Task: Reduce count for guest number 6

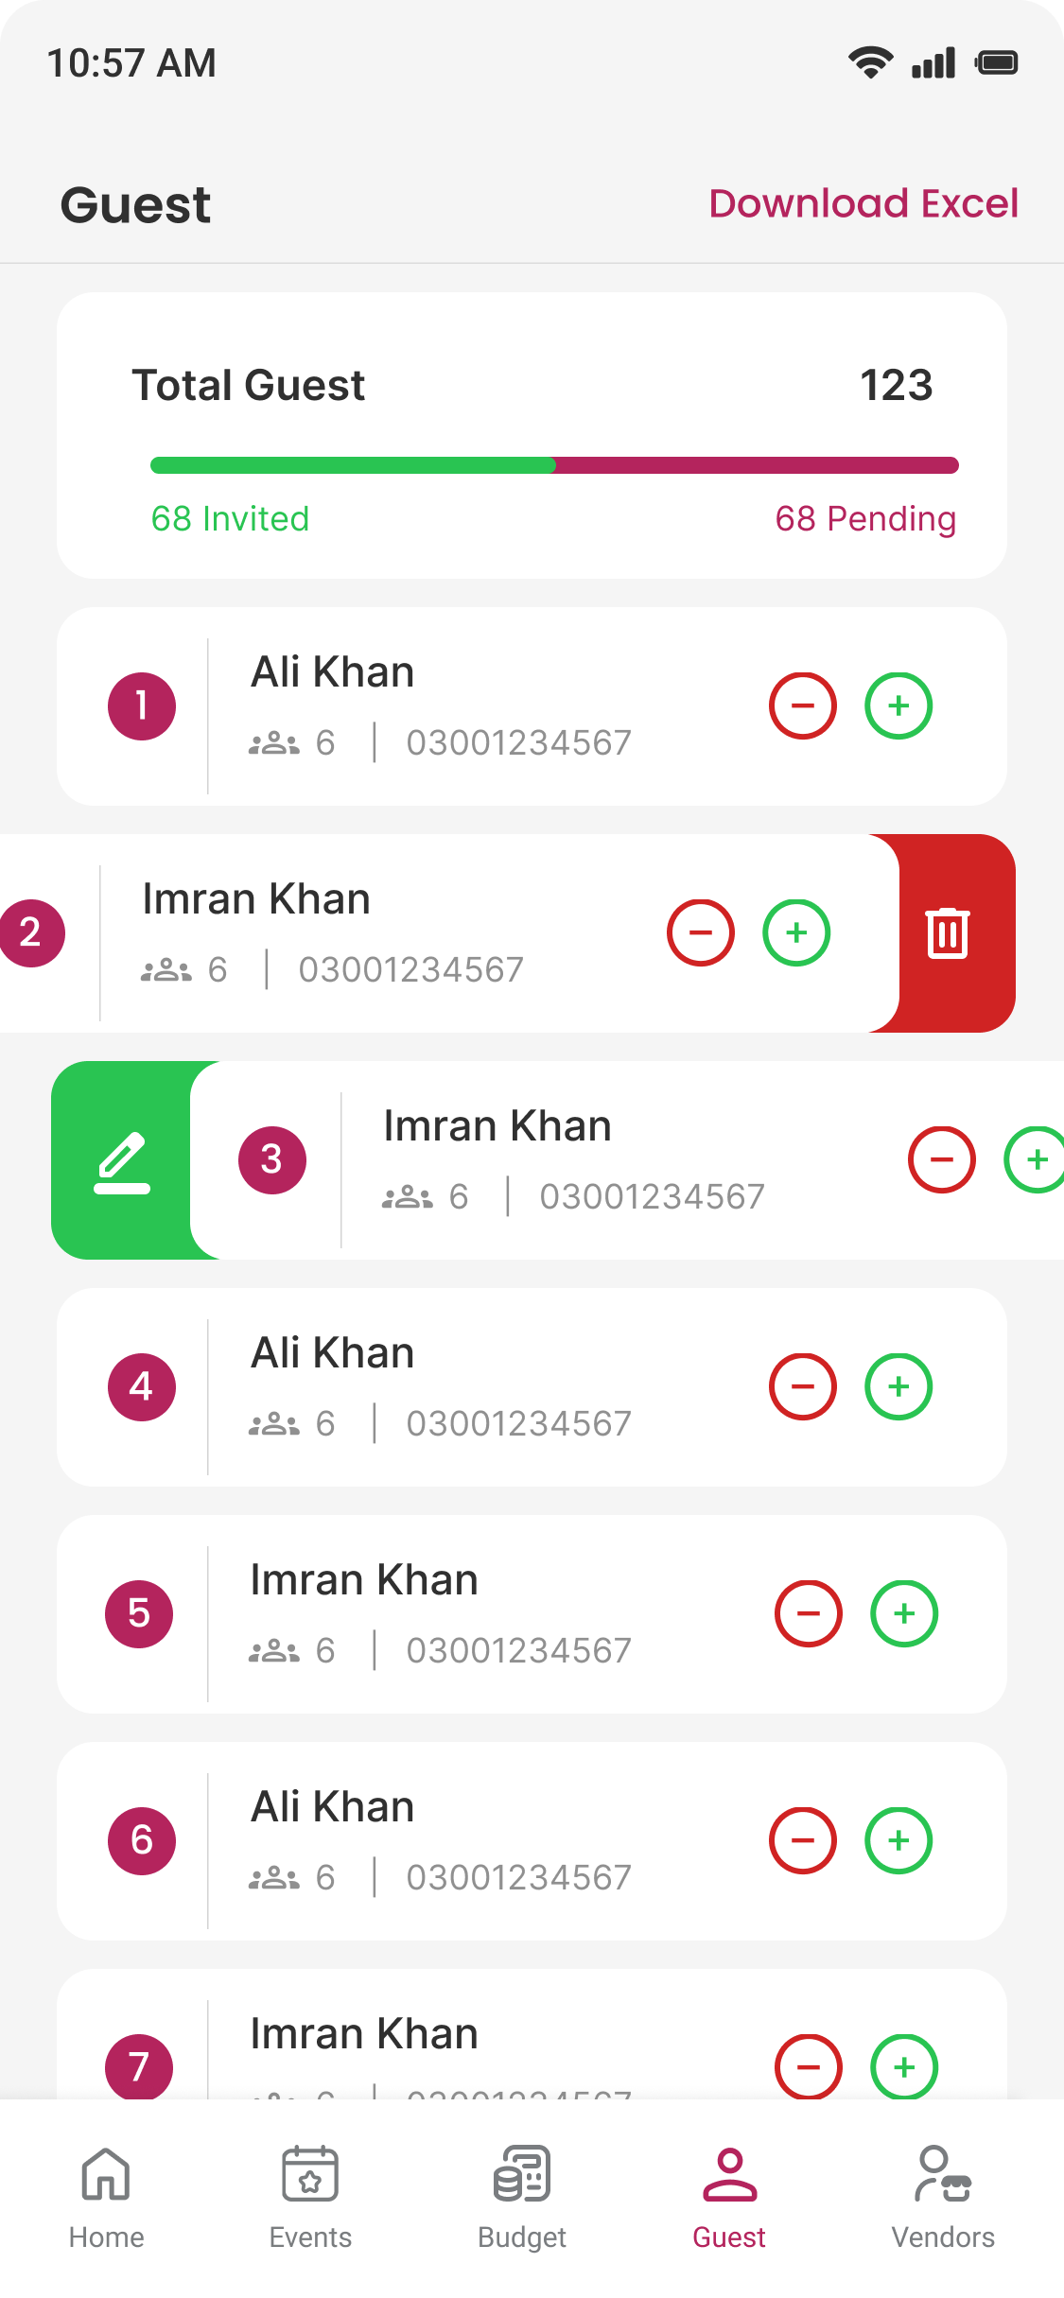Action: click(803, 1840)
